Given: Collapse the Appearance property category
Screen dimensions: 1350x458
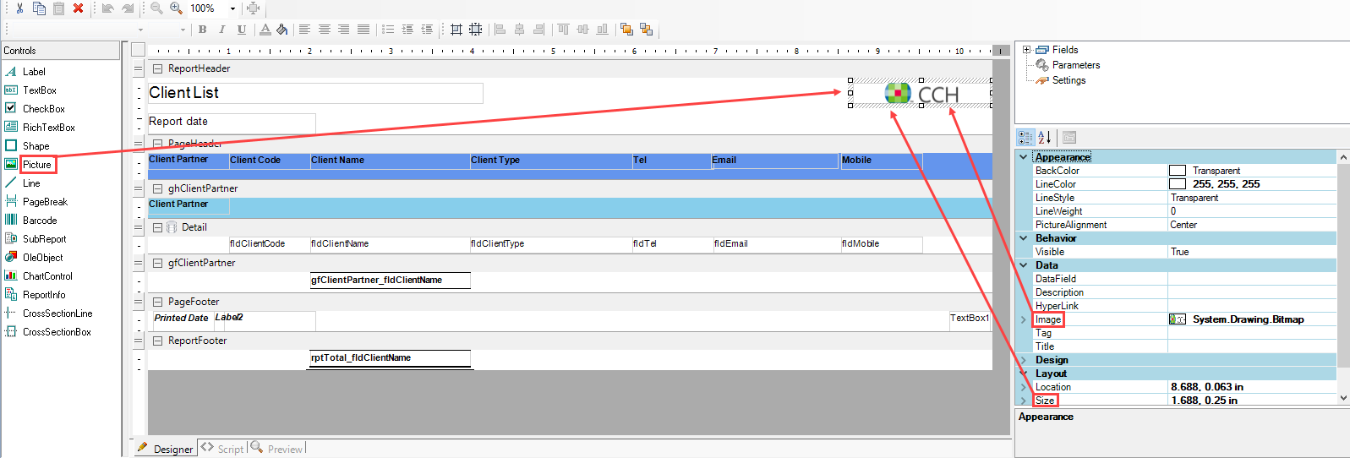Looking at the screenshot, I should click(x=1024, y=157).
